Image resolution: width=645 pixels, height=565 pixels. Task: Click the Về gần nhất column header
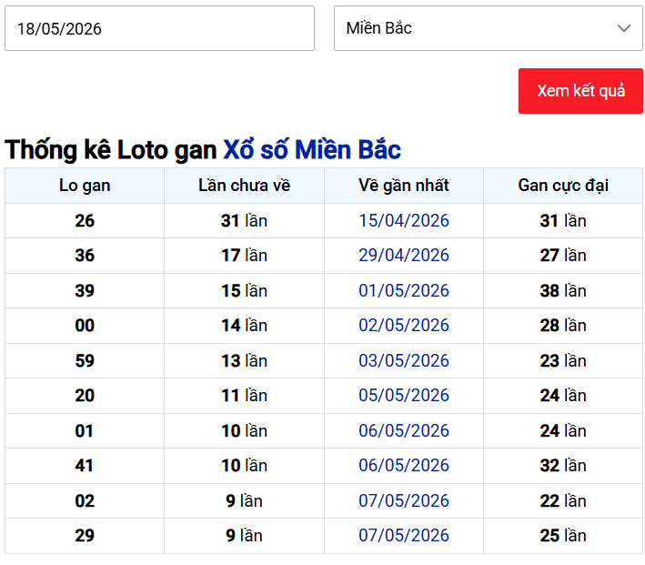pyautogui.click(x=404, y=186)
